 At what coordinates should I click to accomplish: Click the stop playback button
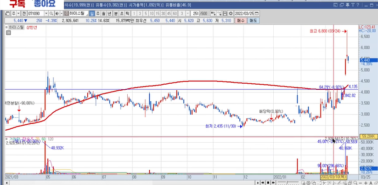click(268, 183)
